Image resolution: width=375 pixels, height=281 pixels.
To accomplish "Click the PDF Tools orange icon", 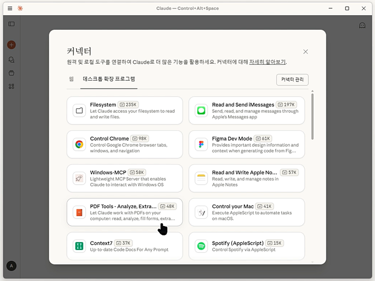I will click(79, 212).
